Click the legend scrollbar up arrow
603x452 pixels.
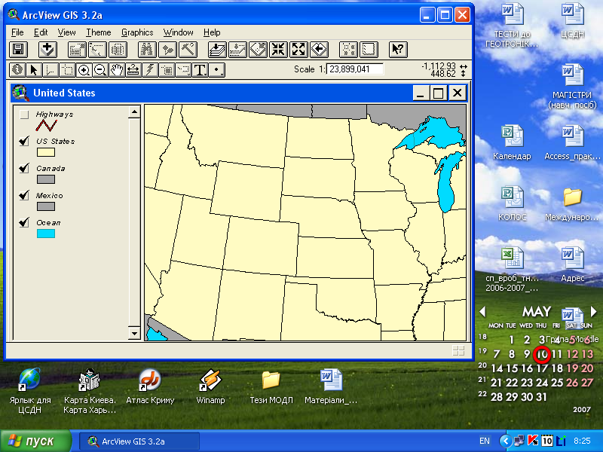click(x=134, y=112)
